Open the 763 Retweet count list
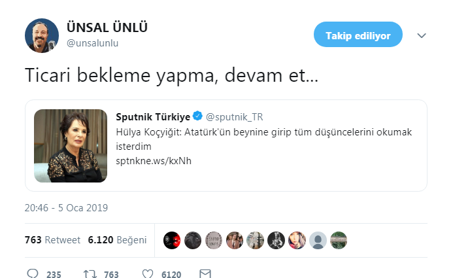Viewport: 453px width, 278px height. tap(52, 240)
